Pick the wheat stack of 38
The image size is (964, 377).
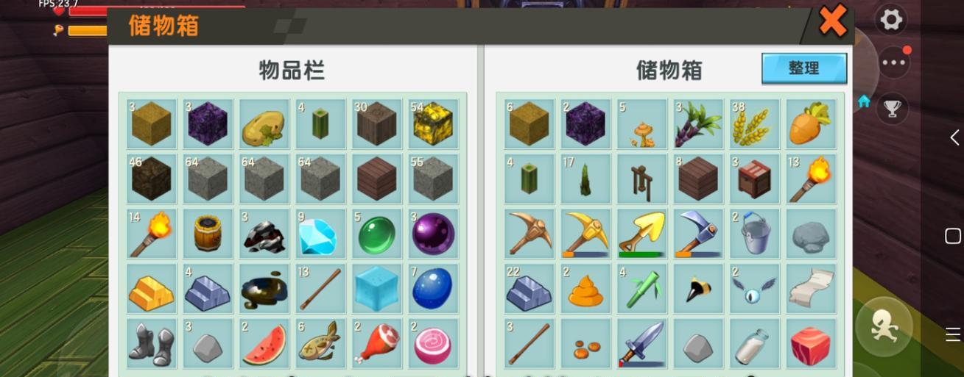[754, 124]
